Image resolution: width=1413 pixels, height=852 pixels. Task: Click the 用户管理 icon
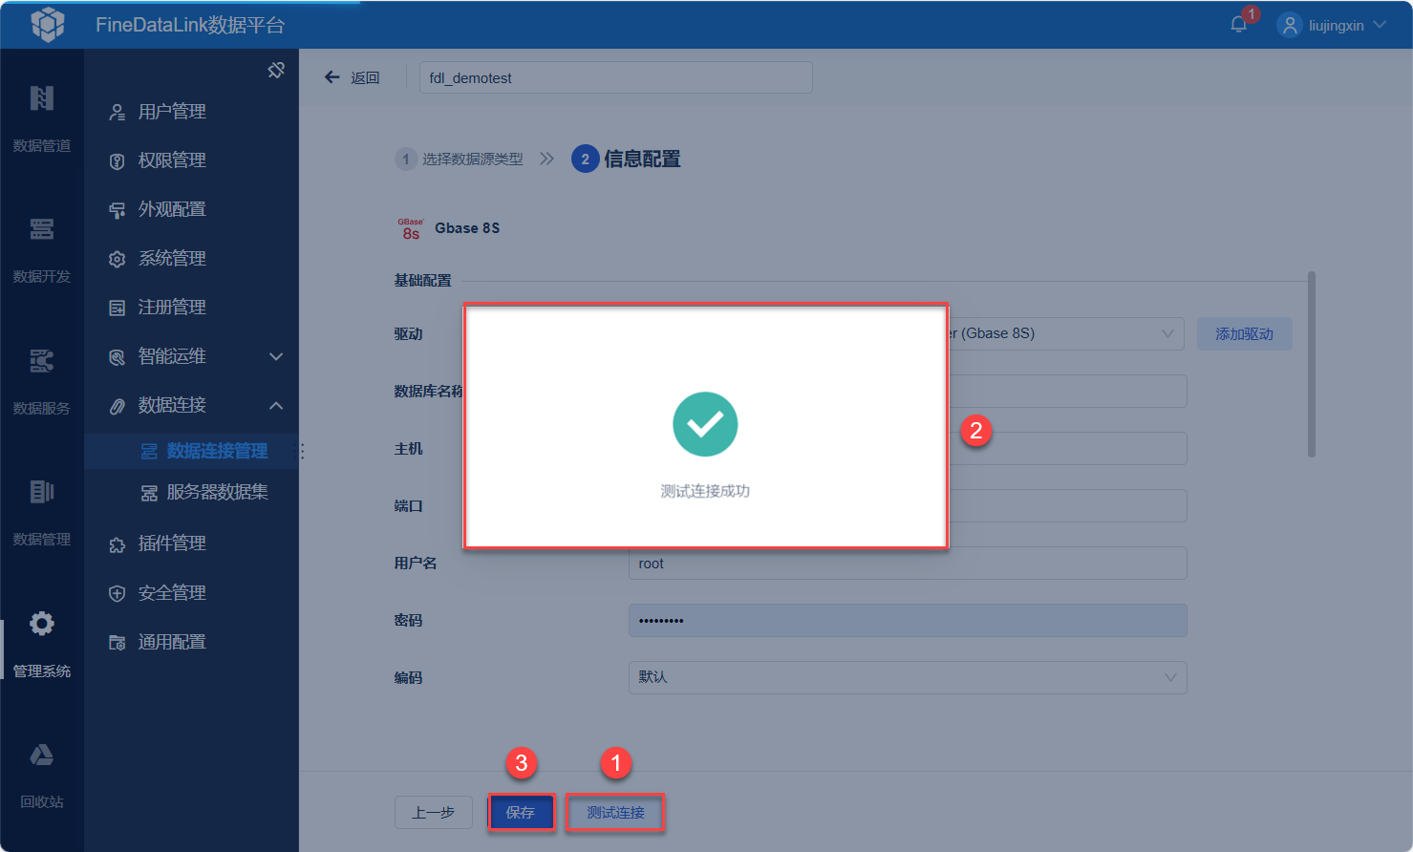117,112
